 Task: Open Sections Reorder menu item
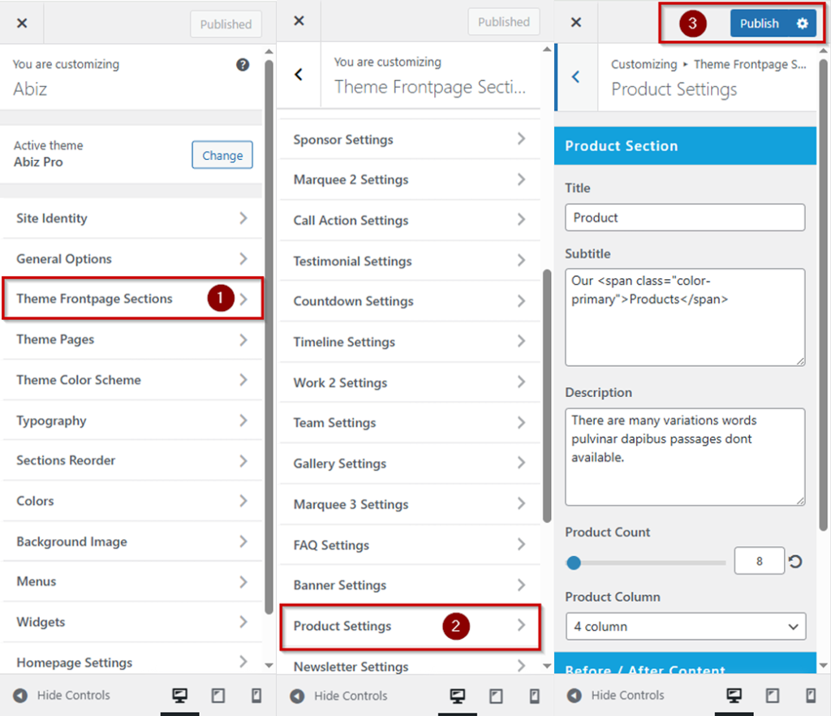click(x=132, y=460)
